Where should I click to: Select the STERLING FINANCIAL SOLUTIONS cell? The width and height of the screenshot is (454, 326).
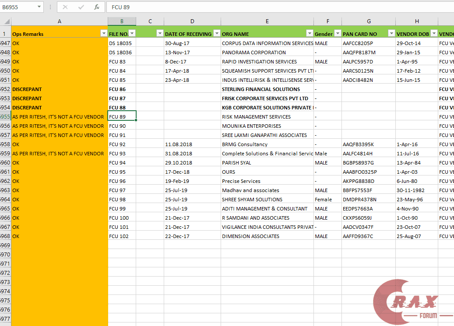(267, 89)
